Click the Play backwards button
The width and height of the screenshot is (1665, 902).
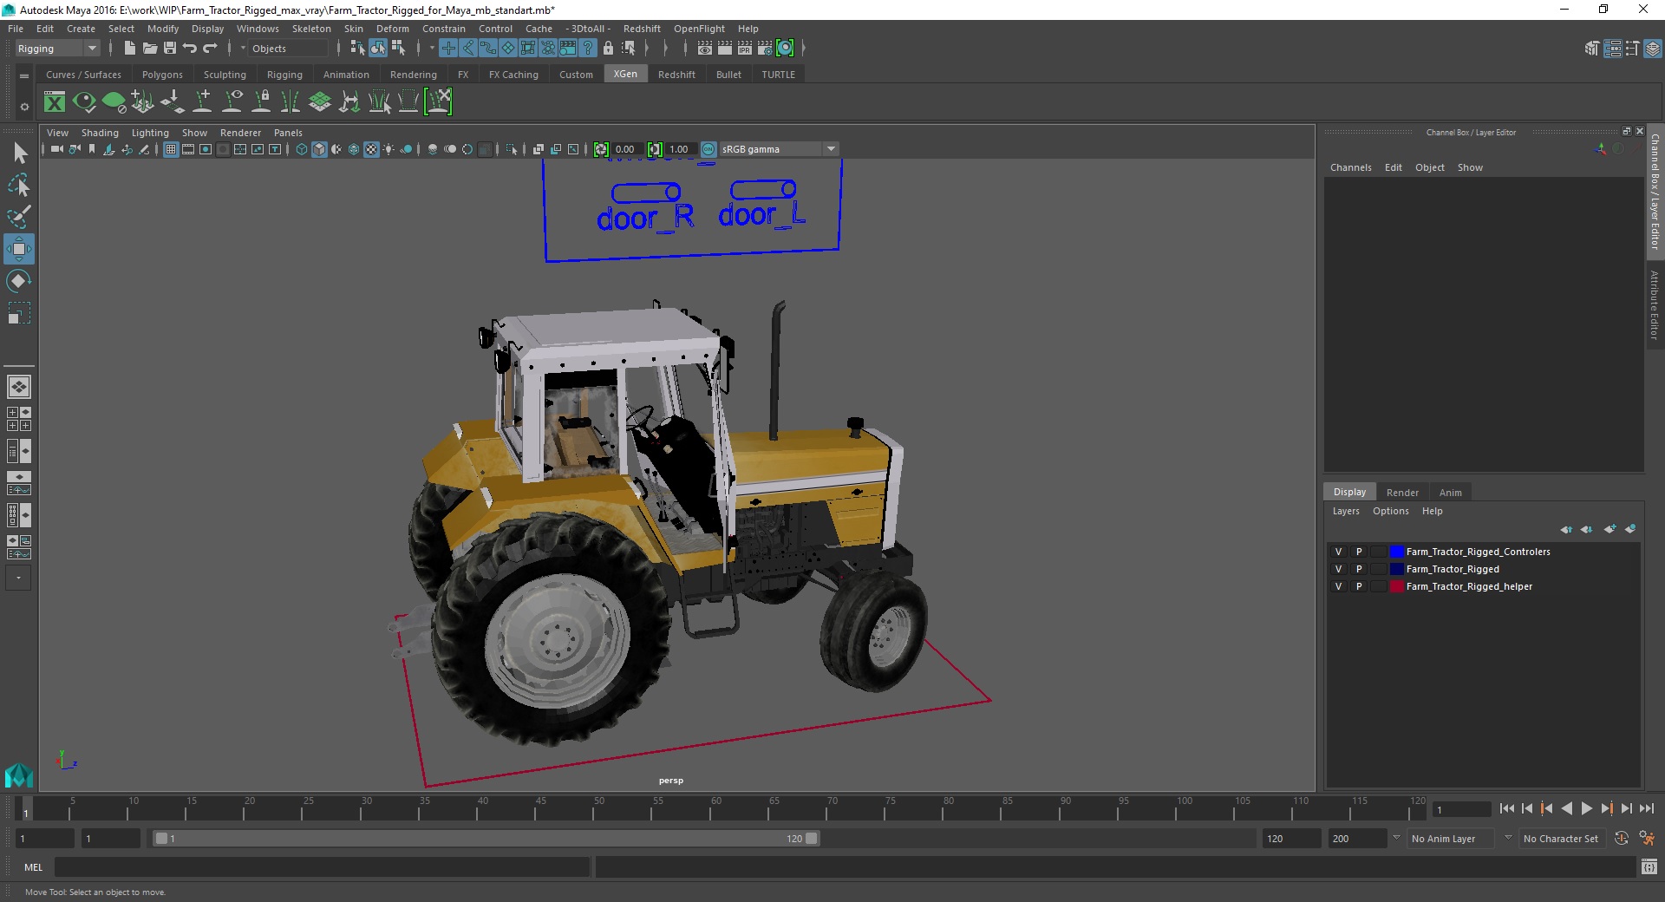point(1566,808)
